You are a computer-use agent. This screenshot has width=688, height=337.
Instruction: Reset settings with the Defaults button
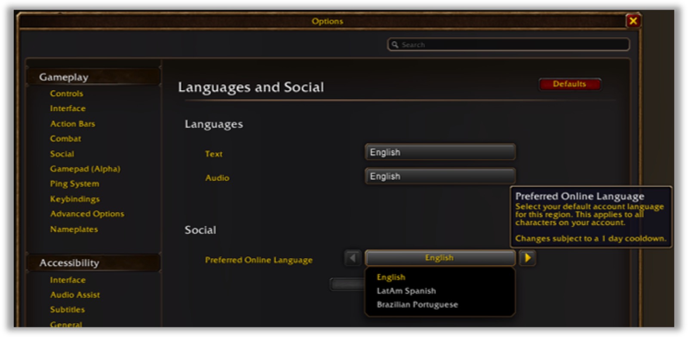click(569, 84)
